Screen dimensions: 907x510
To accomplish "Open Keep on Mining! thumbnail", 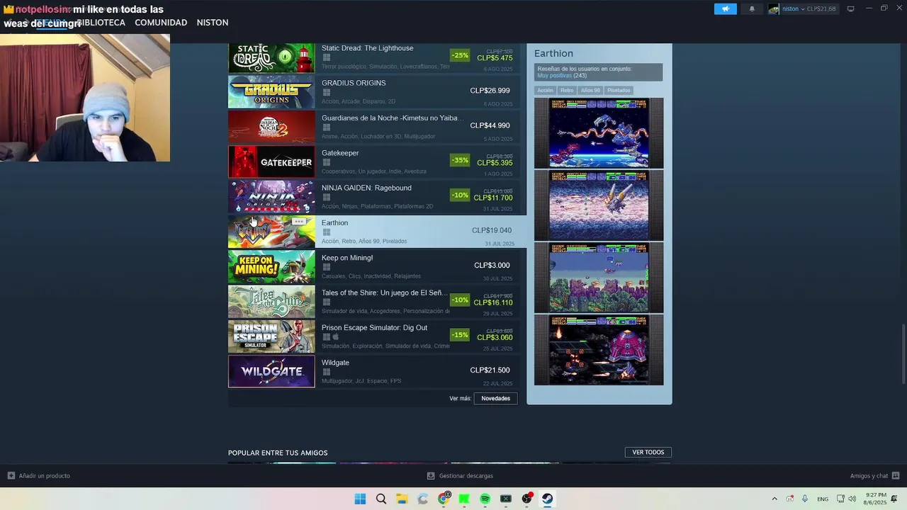I will pos(271,266).
